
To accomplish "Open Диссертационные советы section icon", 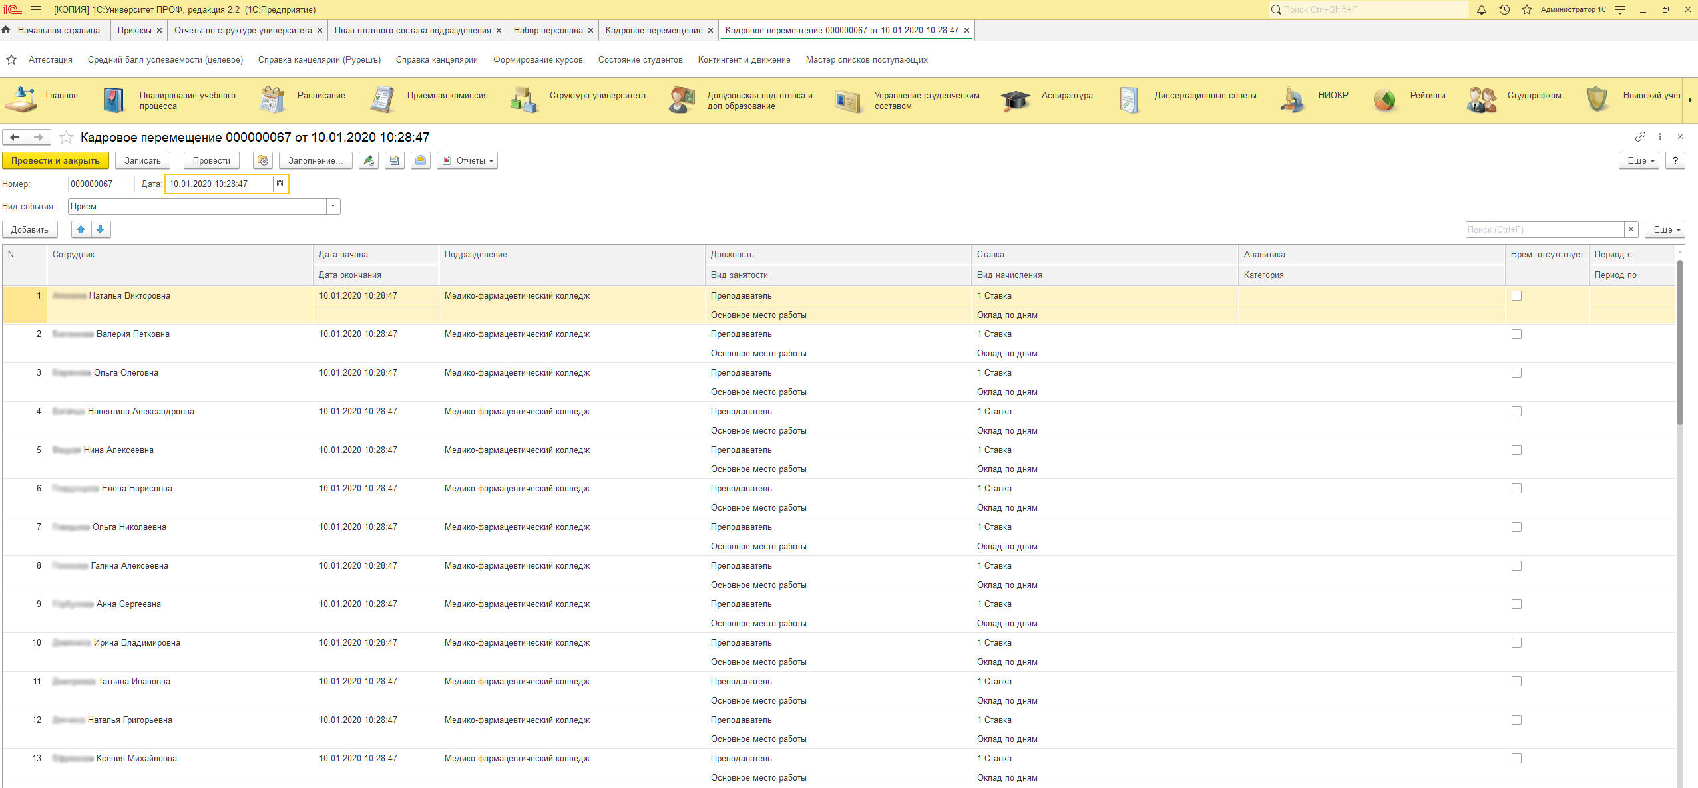I will [1129, 100].
